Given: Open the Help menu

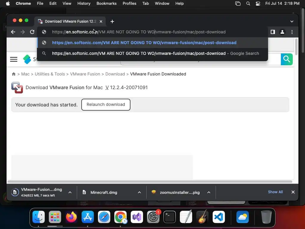Looking at the screenshot, I should 179,4.
